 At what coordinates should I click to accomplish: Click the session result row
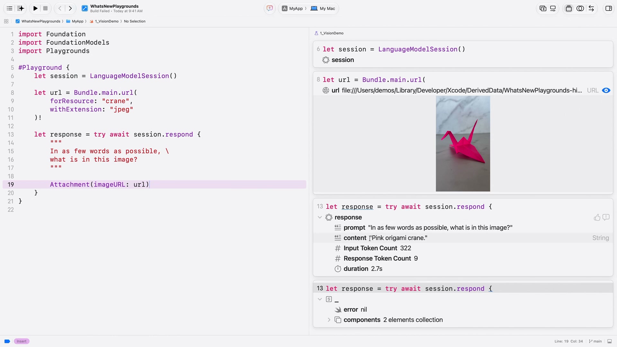pos(463,60)
